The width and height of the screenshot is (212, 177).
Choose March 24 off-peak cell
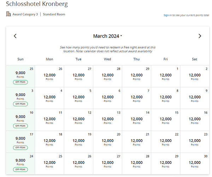point(20,164)
